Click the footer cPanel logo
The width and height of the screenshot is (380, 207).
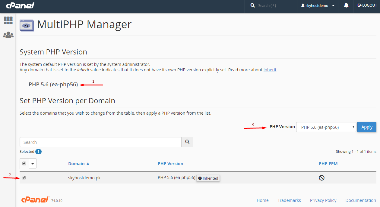[35, 200]
